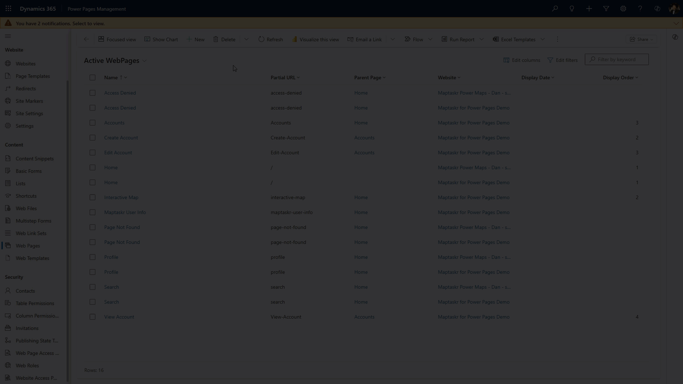
Task: Open Excel Templates from the toolbar
Action: (x=497, y=39)
